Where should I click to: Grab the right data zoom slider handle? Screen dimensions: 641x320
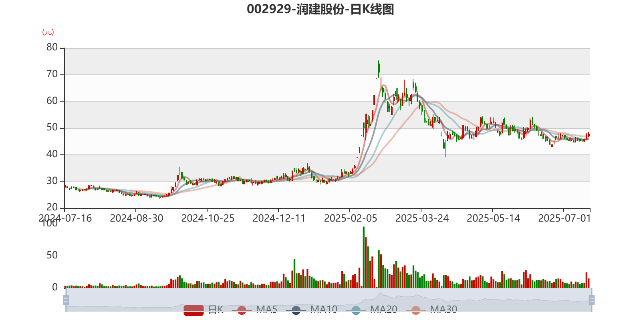tap(592, 300)
